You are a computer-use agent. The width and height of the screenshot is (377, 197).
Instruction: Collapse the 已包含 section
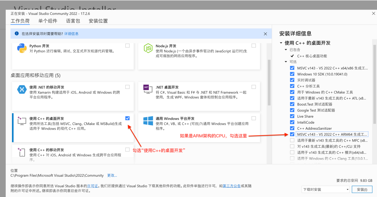285,49
